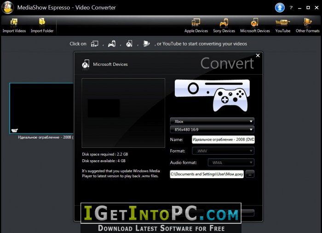
Task: Click the blue update arrow icon
Action: tap(280, 7)
